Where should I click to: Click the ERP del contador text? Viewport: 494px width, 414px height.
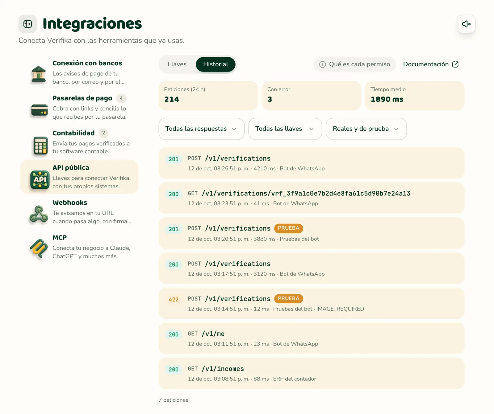pyautogui.click(x=295, y=379)
